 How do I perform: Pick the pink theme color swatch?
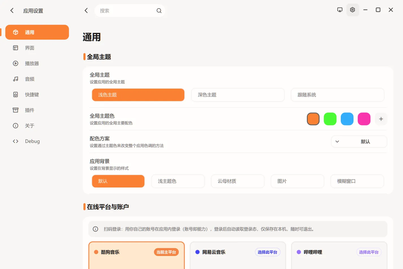pyautogui.click(x=364, y=119)
